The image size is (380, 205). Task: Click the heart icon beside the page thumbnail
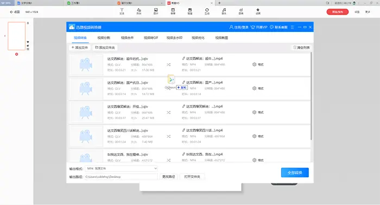(x=28, y=42)
